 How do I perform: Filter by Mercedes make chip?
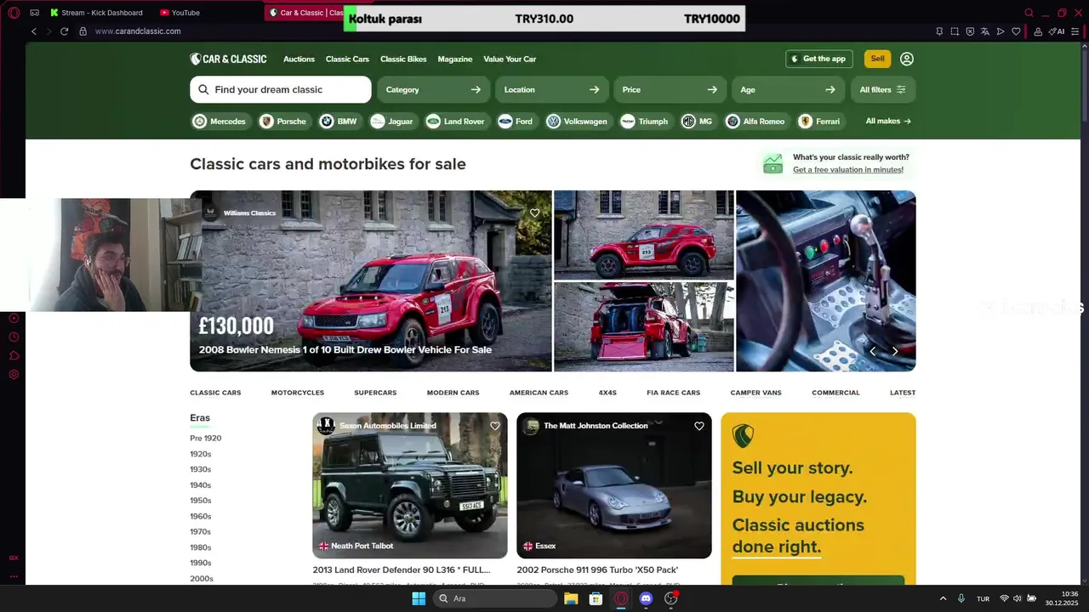tap(220, 122)
